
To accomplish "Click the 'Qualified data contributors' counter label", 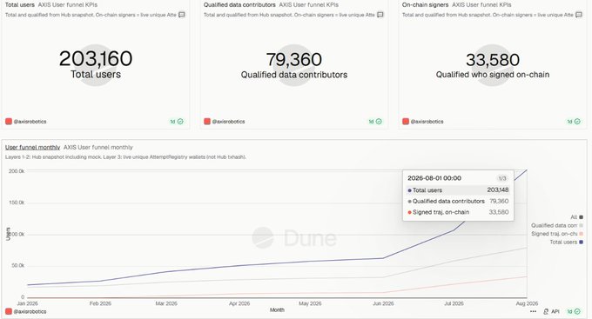I will (x=294, y=75).
